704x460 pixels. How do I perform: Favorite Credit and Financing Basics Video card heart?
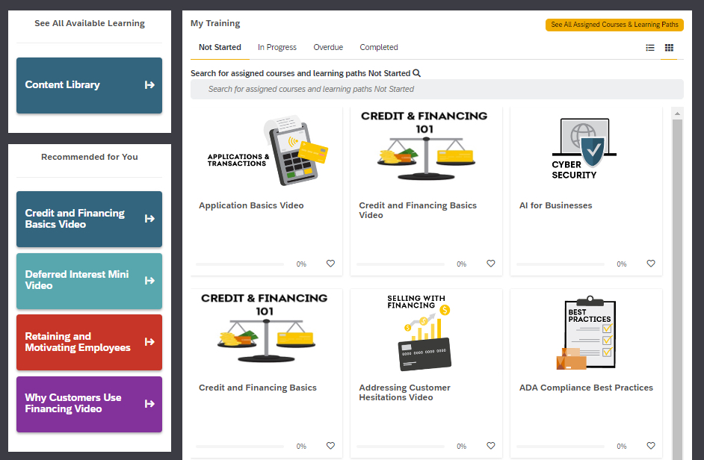click(x=491, y=264)
